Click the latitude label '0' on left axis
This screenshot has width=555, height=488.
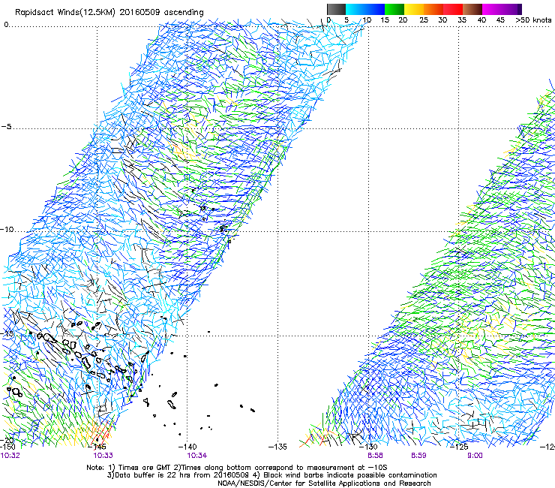click(x=6, y=25)
